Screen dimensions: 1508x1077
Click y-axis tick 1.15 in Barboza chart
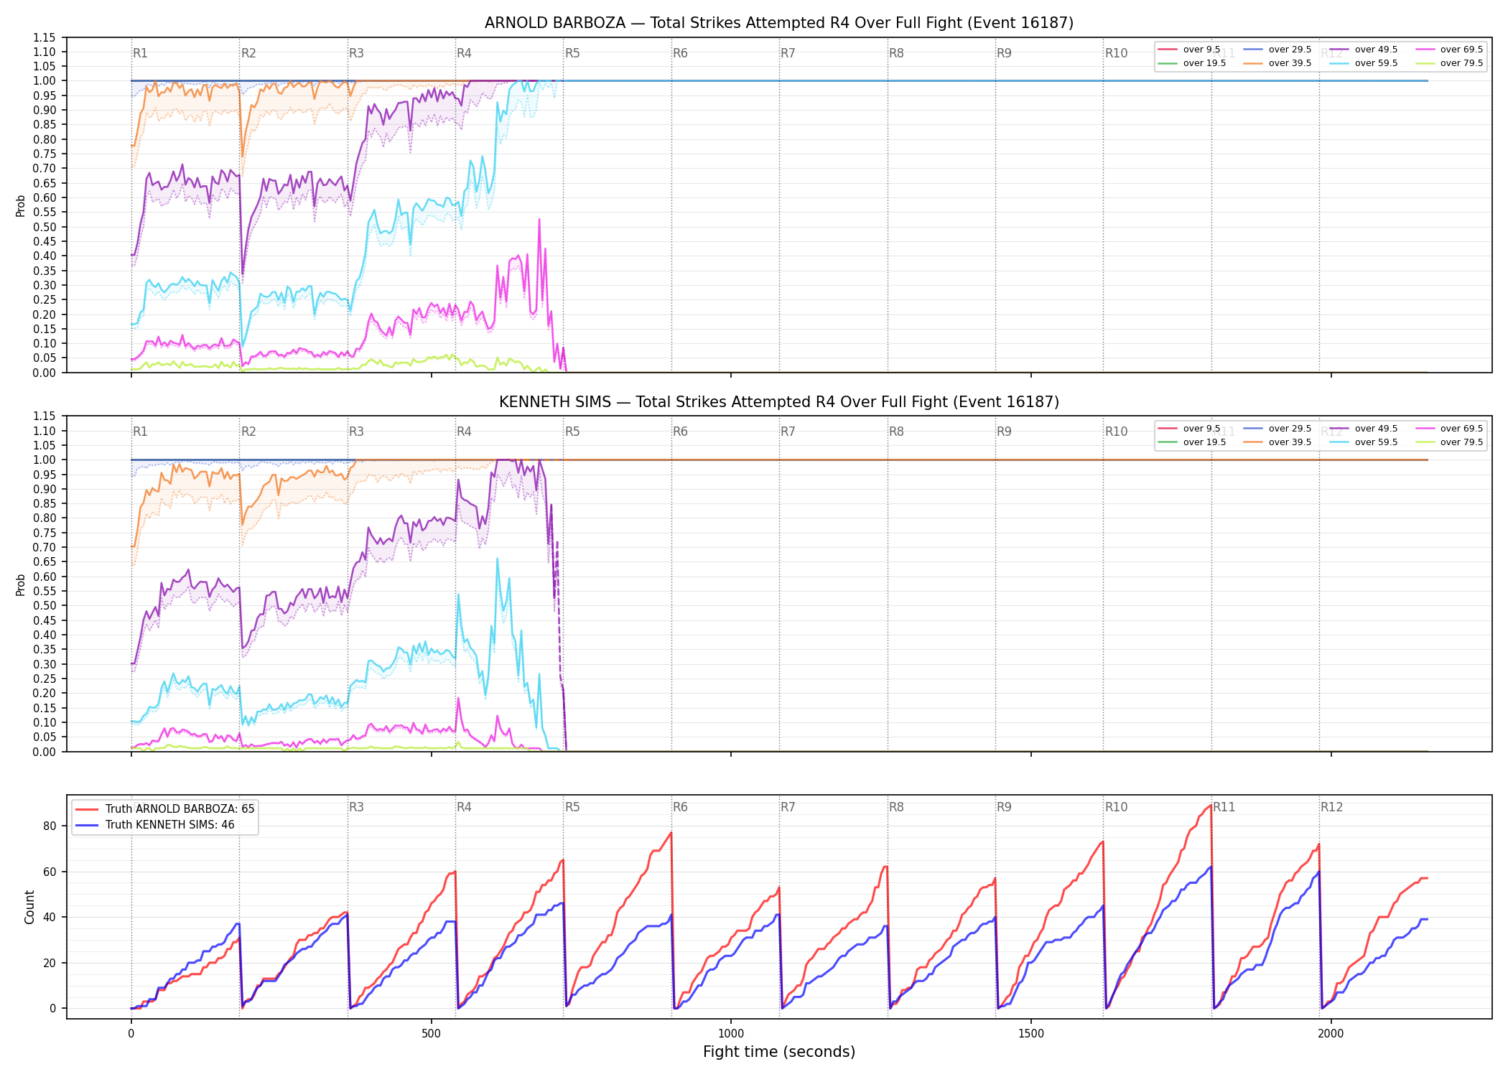45,37
